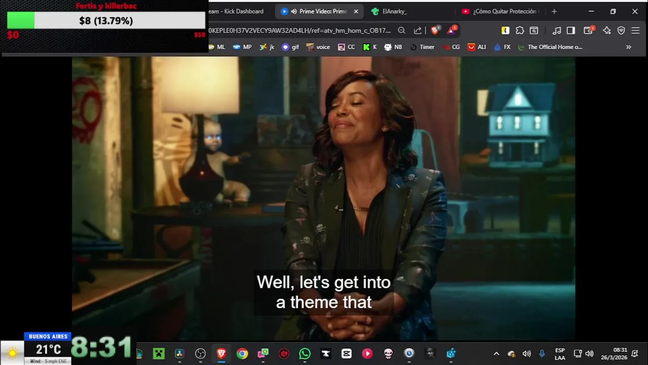Click the zoom magnifier icon in address bar

pyautogui.click(x=401, y=30)
